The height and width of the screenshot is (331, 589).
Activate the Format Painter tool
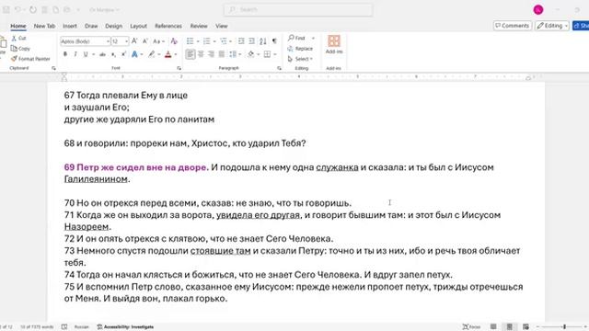tap(30, 59)
